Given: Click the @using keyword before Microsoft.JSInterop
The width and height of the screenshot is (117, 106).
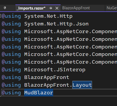Looking at the screenshot, I should pos(11,70).
